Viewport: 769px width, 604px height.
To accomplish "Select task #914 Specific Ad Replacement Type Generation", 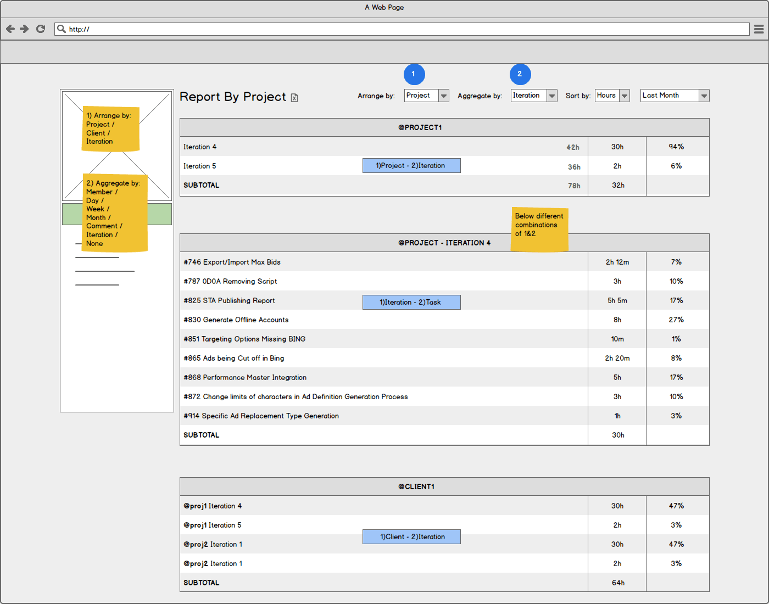I will tap(444, 416).
